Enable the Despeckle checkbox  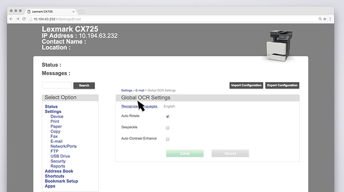pos(168,128)
